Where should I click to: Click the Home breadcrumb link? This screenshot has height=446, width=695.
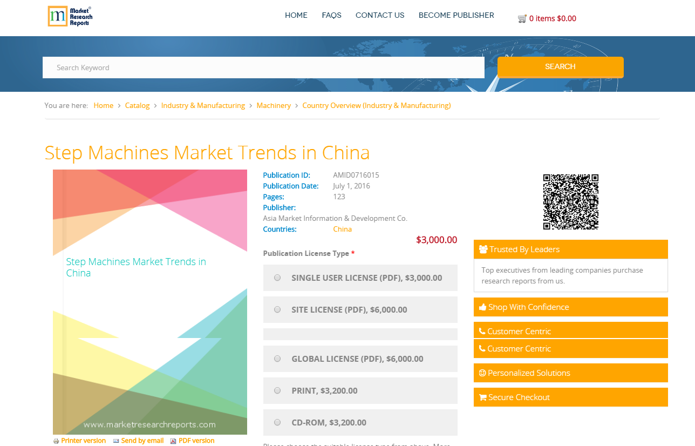(104, 105)
